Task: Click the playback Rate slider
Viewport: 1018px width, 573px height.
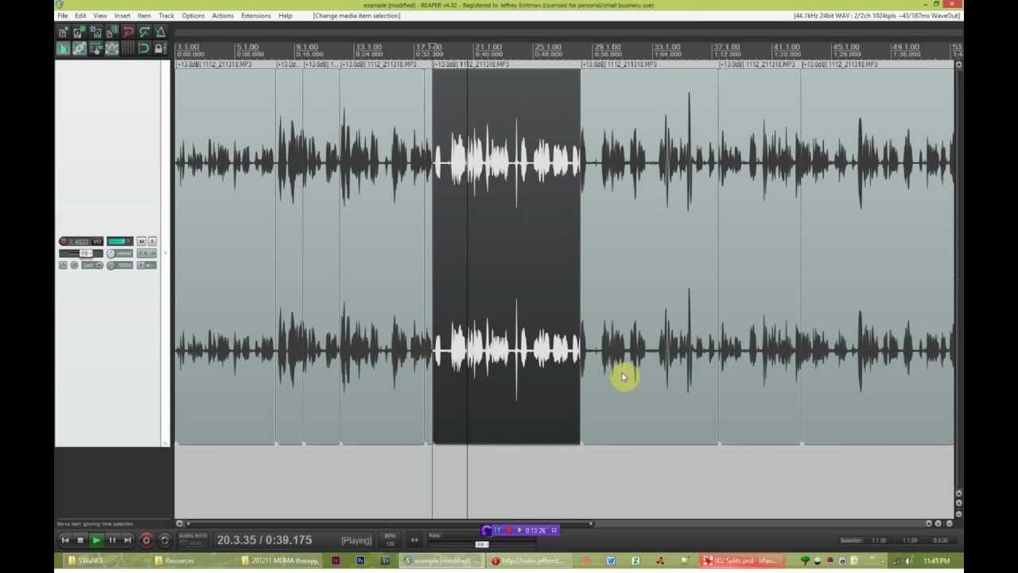Action: pos(482,544)
